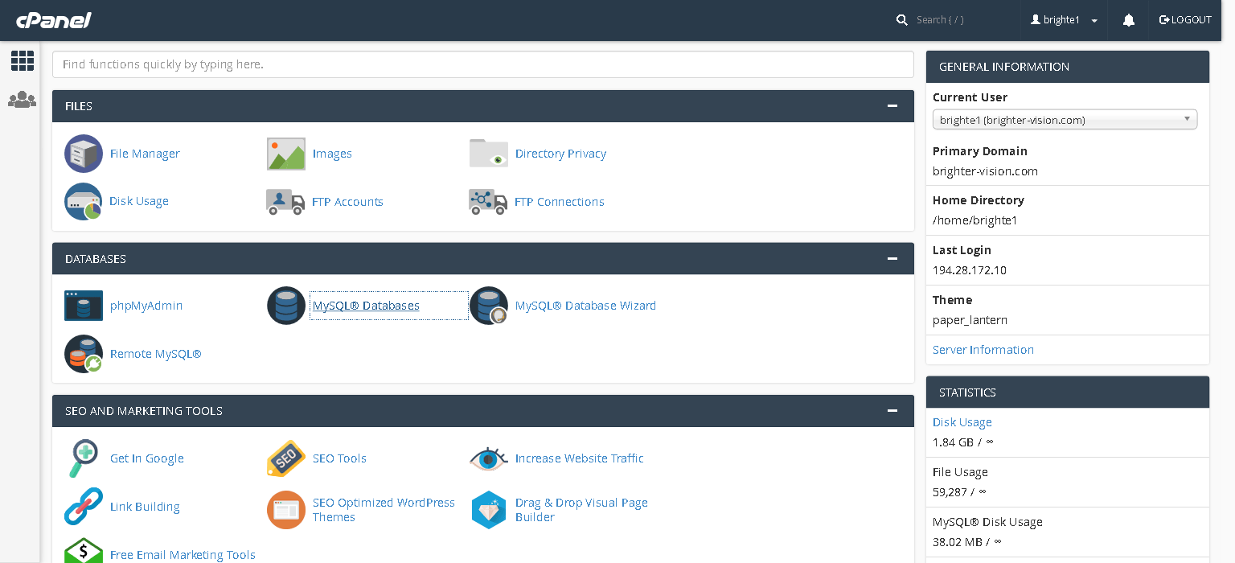Open the Get In Google magnifier icon
This screenshot has width=1235, height=563.
point(84,458)
